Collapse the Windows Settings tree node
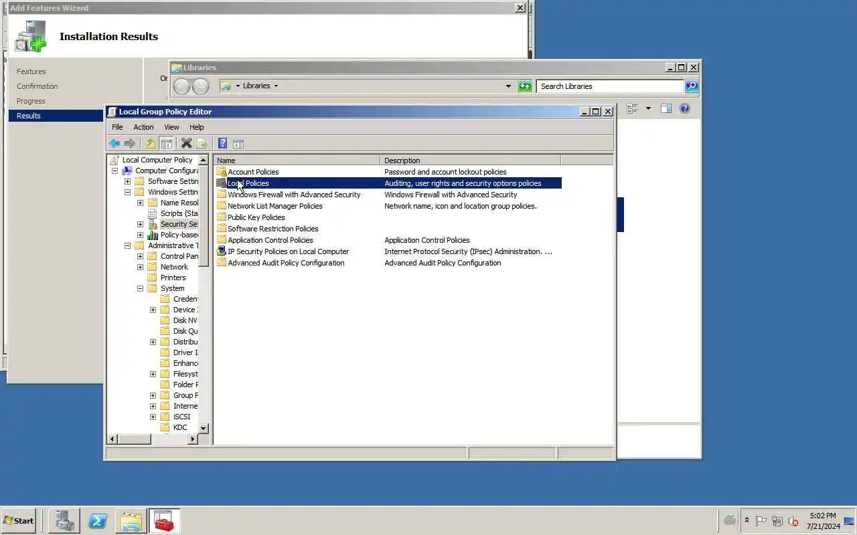 [128, 192]
